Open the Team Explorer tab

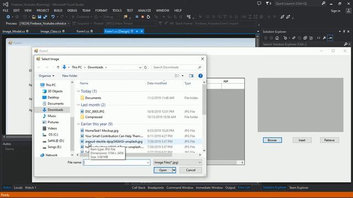299,188
